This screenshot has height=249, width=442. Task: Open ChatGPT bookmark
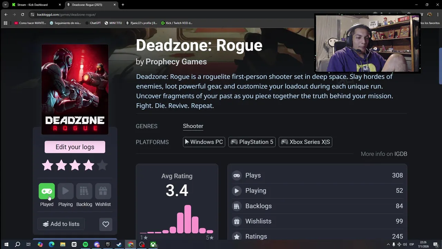(93, 23)
